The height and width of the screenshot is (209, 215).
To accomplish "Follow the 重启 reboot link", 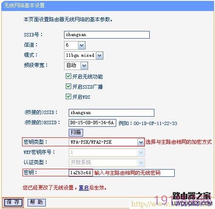I will [x=84, y=188].
